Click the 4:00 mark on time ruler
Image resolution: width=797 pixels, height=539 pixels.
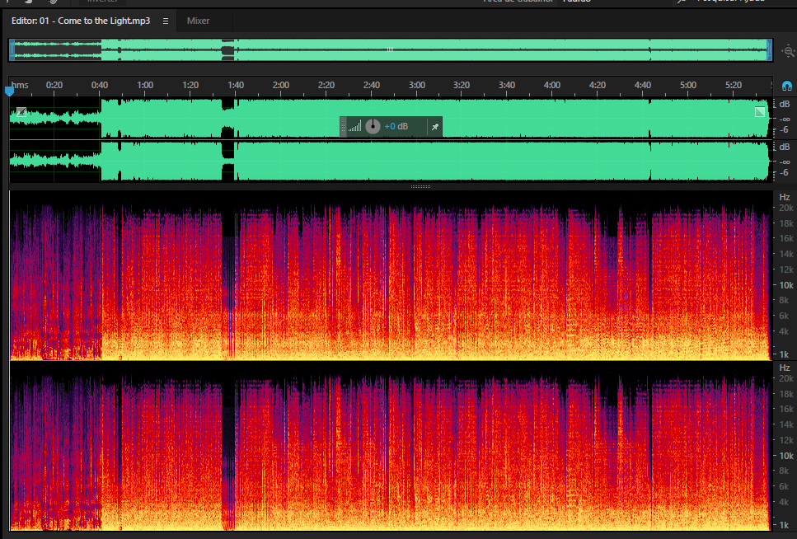coord(552,85)
